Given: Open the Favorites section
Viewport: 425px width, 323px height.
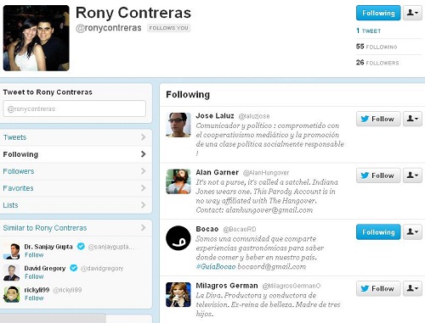Looking at the screenshot, I should 76,188.
